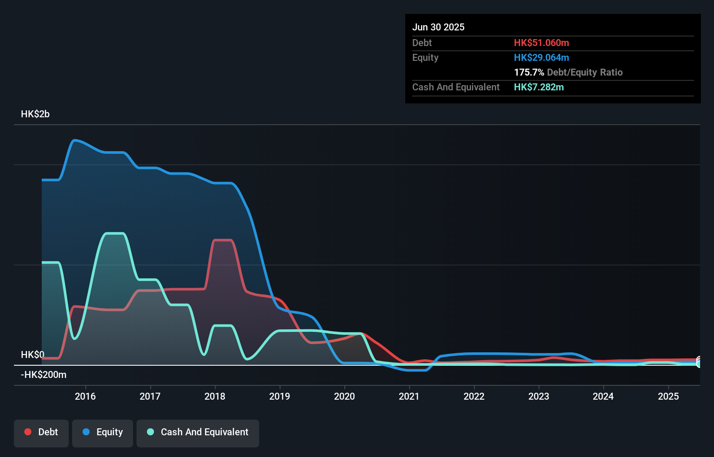
Task: Click the HK$2b y-axis label
Action: point(35,114)
